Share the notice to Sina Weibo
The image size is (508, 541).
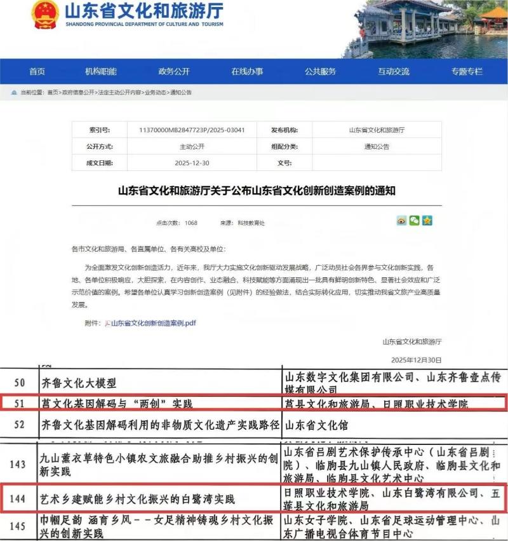pos(401,221)
